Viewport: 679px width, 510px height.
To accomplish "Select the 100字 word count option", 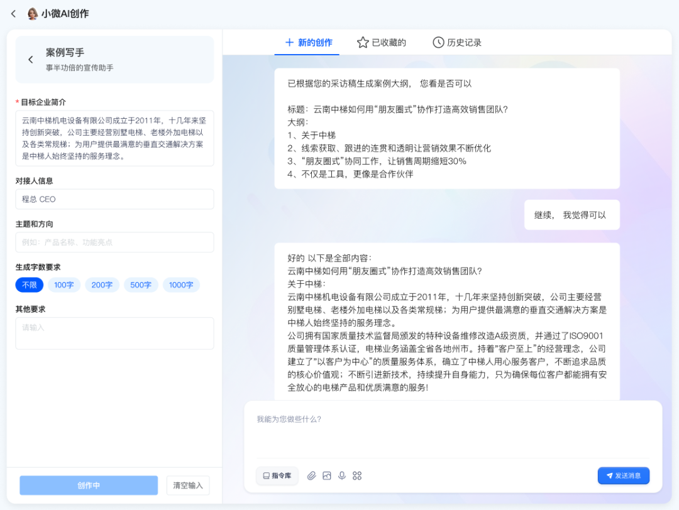I will [63, 285].
